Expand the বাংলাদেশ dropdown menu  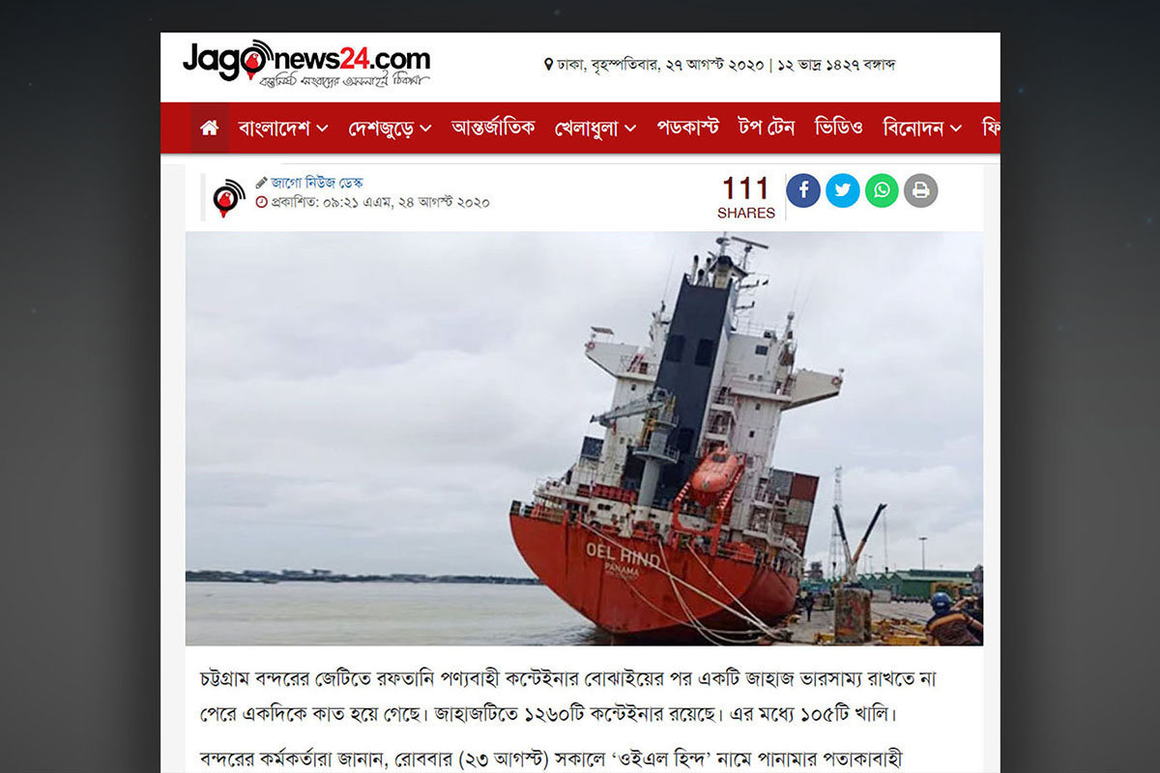(x=283, y=128)
